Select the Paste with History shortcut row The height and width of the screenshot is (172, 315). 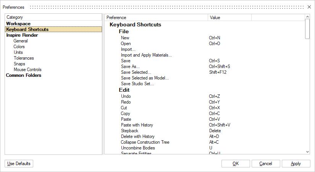pos(137,125)
